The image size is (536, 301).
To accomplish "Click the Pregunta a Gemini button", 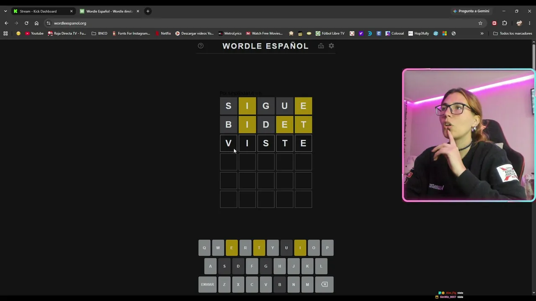I will click(471, 11).
